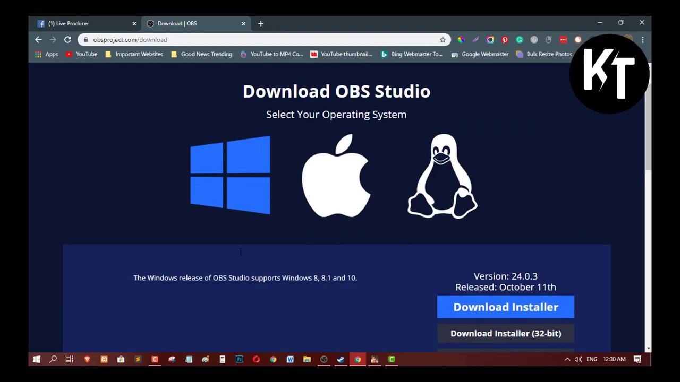Image resolution: width=680 pixels, height=382 pixels.
Task: Click Download Installer (32-bit) button
Action: coord(506,333)
